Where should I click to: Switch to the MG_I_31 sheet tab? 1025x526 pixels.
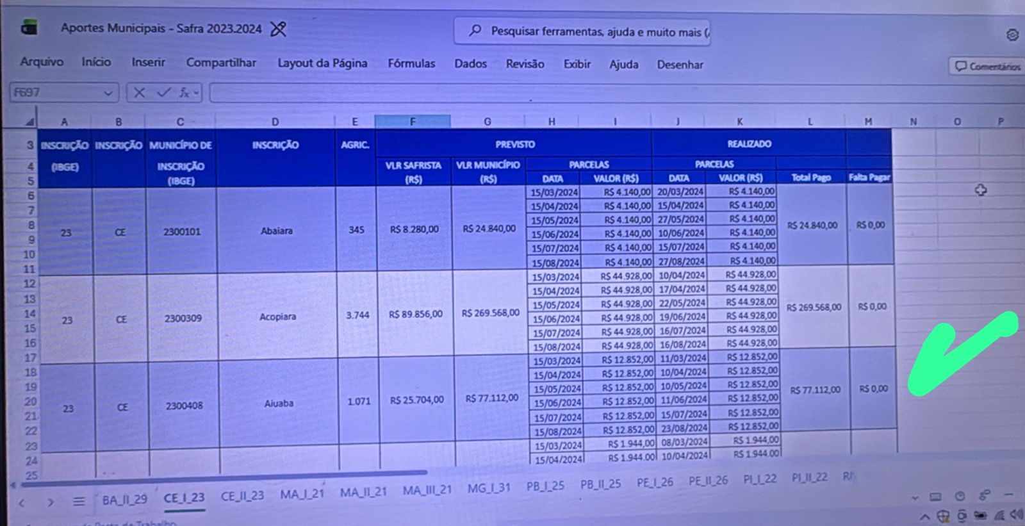click(489, 488)
